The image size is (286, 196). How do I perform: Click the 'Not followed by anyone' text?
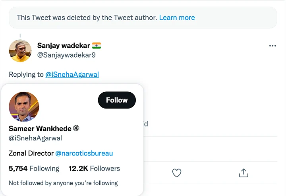coord(63,183)
